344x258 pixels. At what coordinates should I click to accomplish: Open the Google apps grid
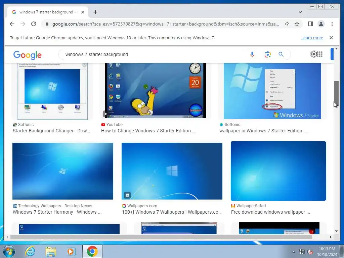[x=320, y=54]
